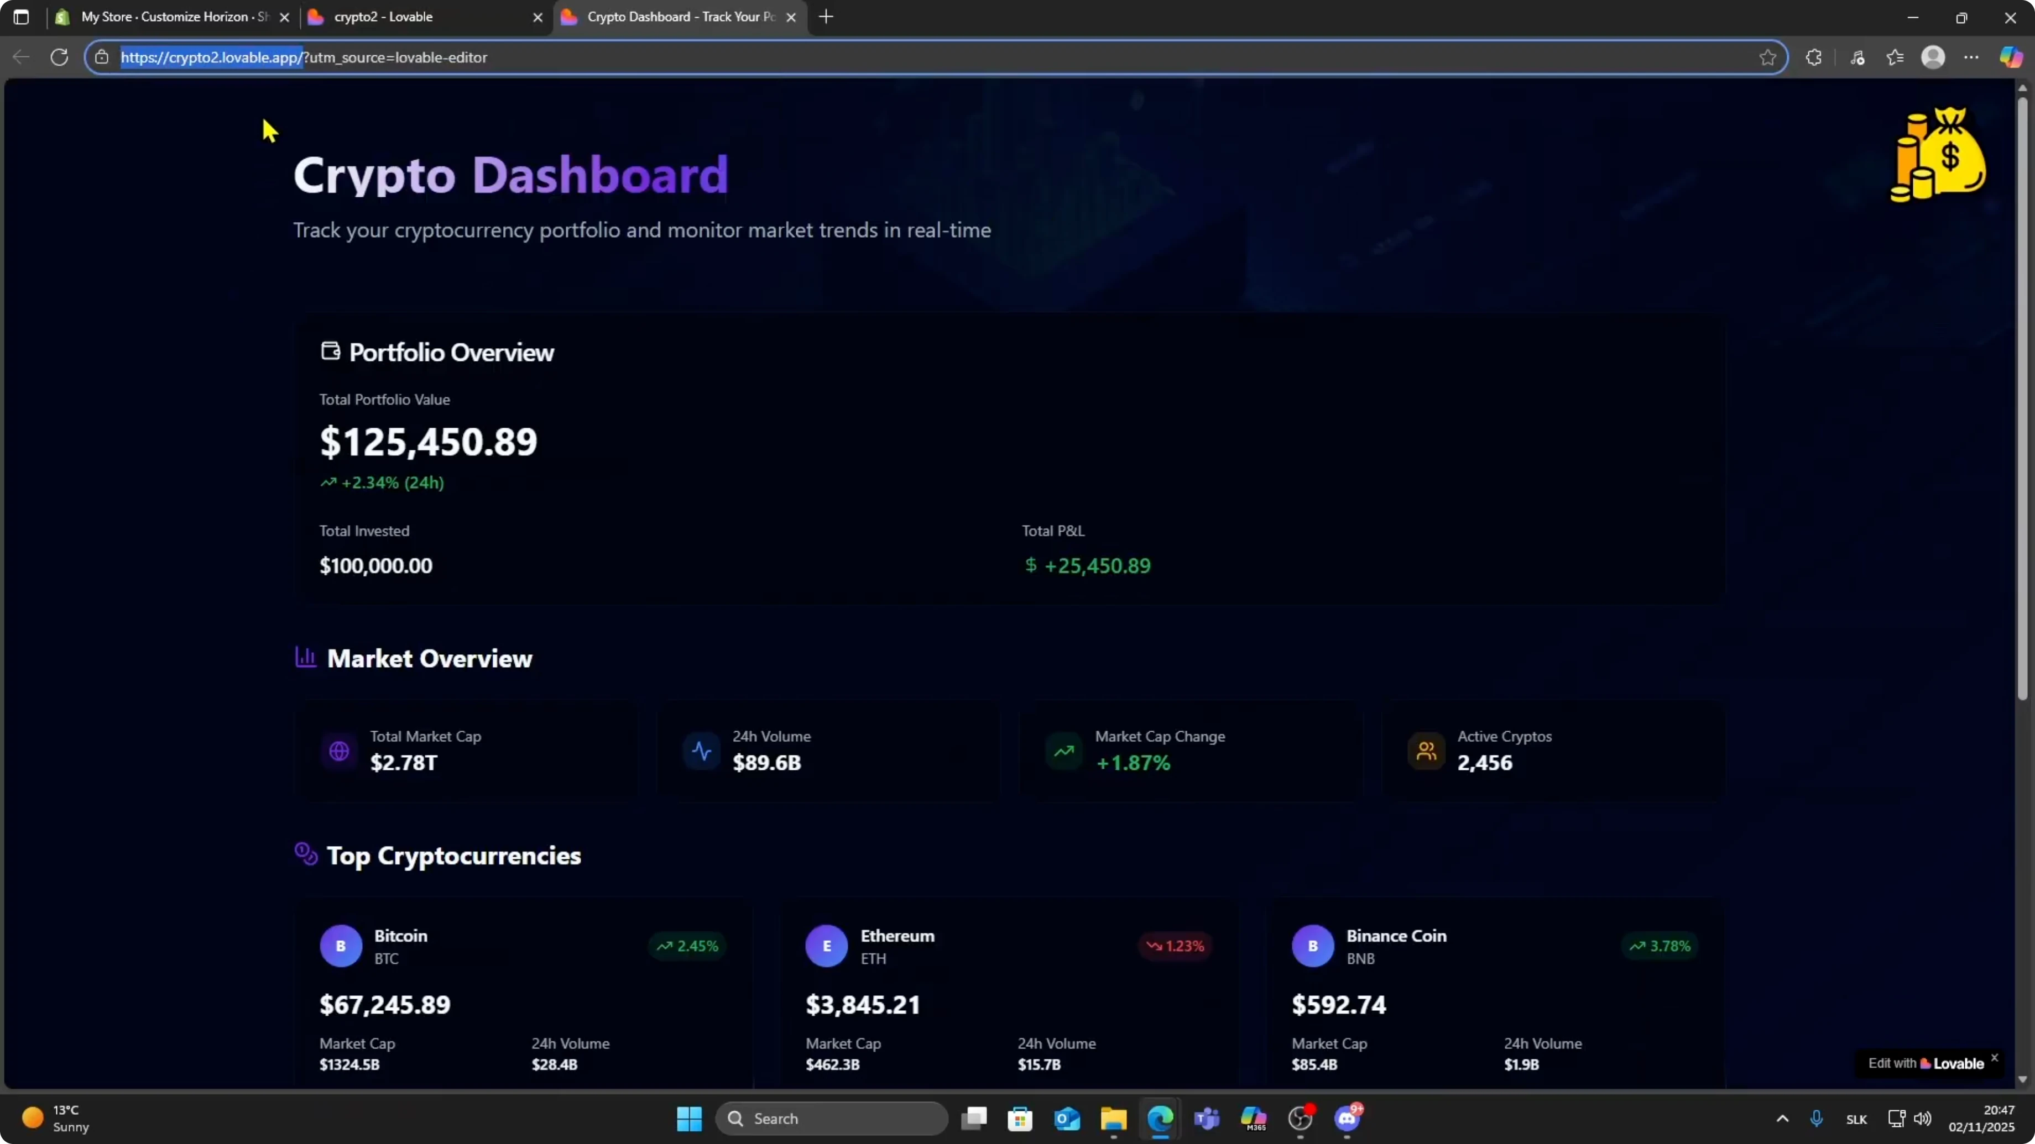Image resolution: width=2035 pixels, height=1144 pixels.
Task: Close the crypto2 - Lovable tab
Action: pyautogui.click(x=538, y=17)
